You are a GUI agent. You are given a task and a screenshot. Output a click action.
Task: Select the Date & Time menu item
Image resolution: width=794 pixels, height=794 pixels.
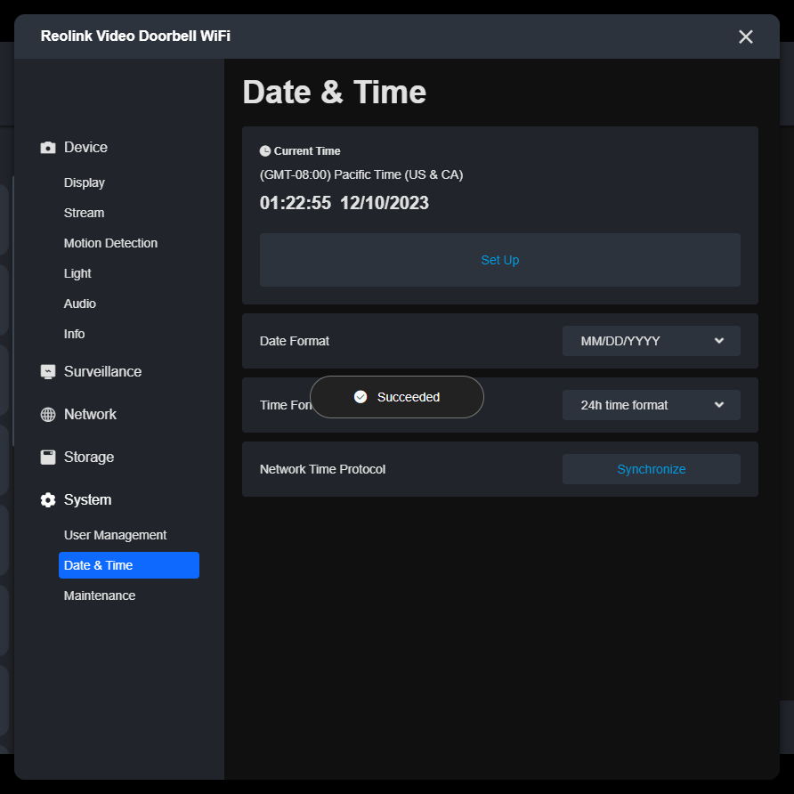(128, 565)
